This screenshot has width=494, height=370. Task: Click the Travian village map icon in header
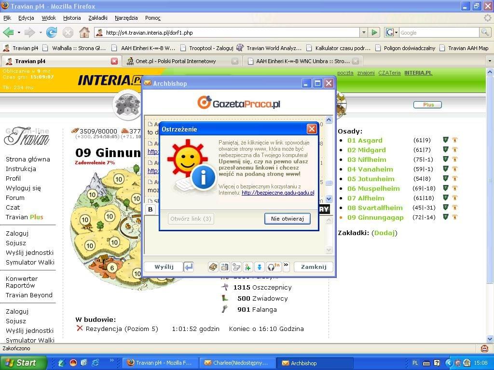click(127, 104)
